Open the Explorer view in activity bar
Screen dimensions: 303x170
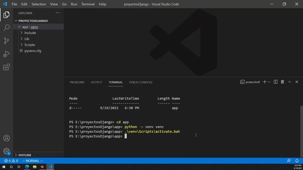pos(6,15)
